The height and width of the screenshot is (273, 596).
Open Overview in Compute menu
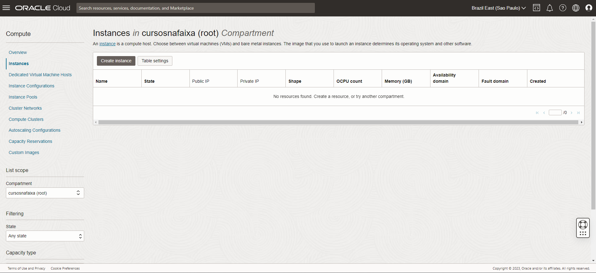[18, 52]
